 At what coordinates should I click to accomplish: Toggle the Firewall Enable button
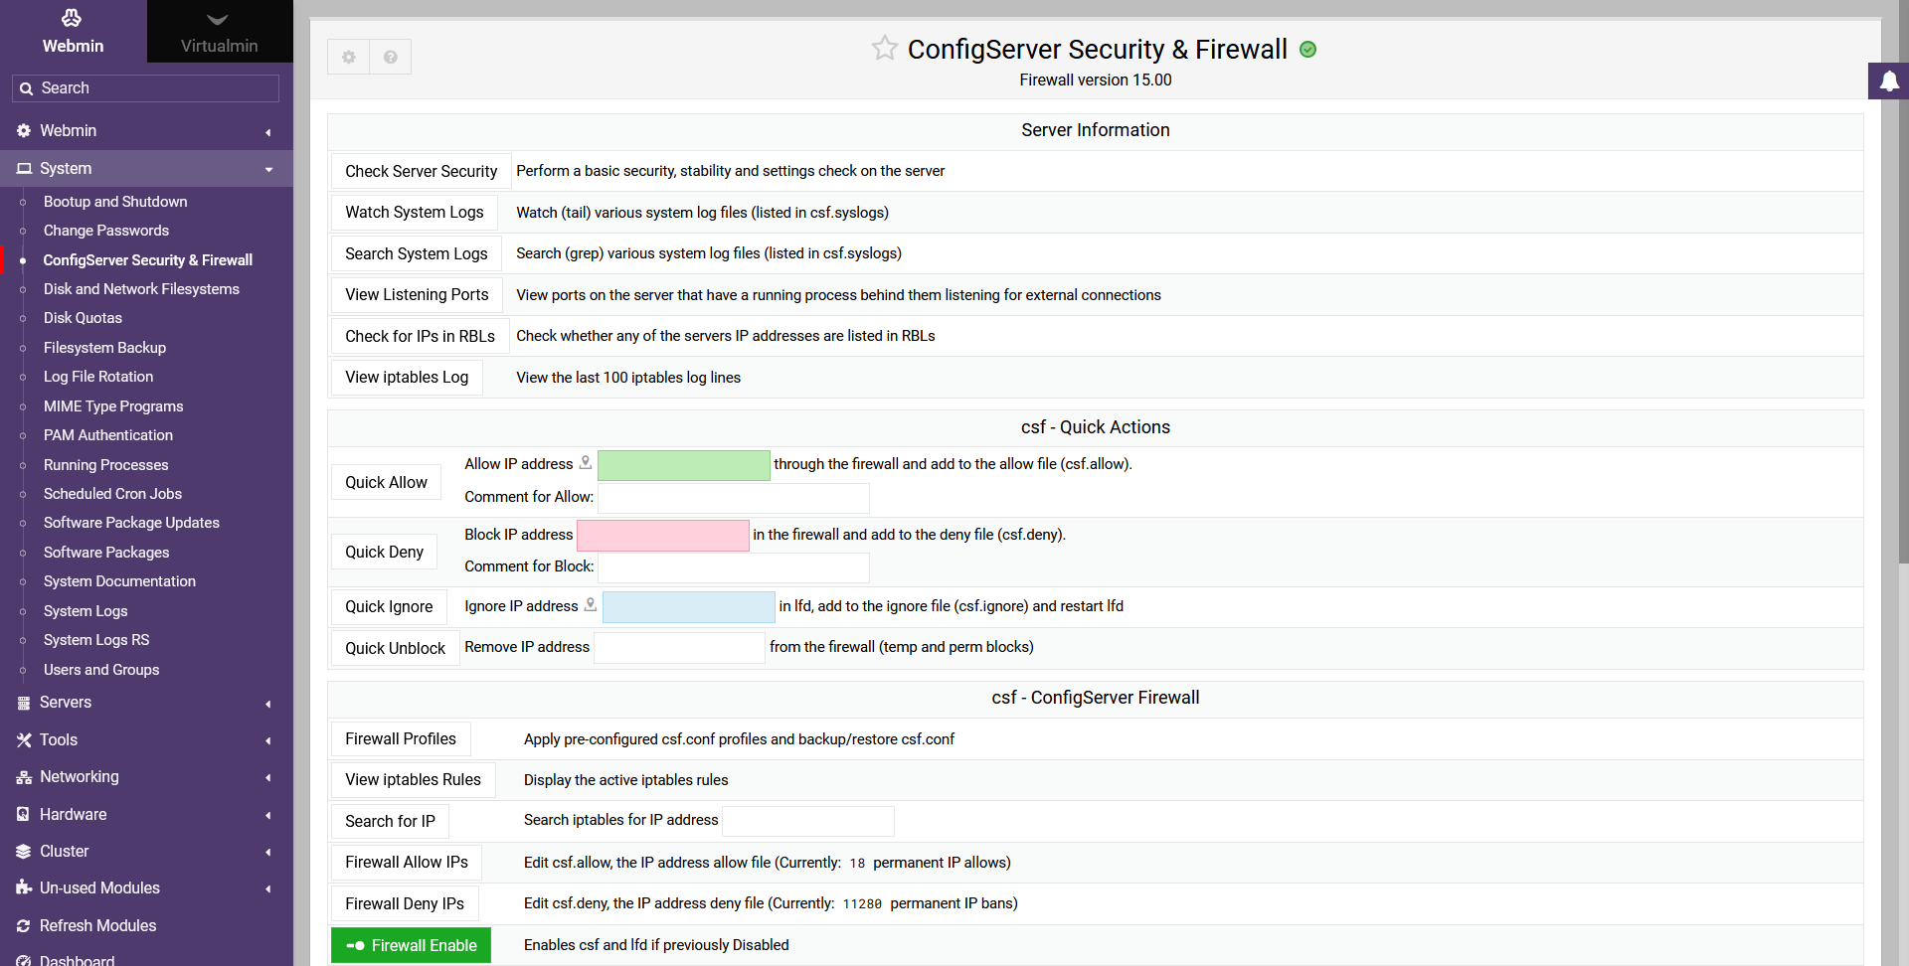point(411,945)
